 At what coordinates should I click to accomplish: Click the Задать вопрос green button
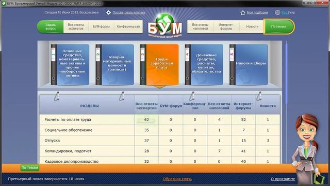(51, 26)
